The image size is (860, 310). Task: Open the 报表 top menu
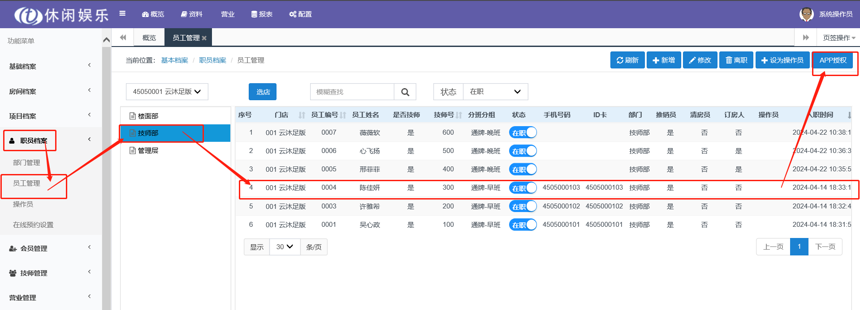click(262, 14)
